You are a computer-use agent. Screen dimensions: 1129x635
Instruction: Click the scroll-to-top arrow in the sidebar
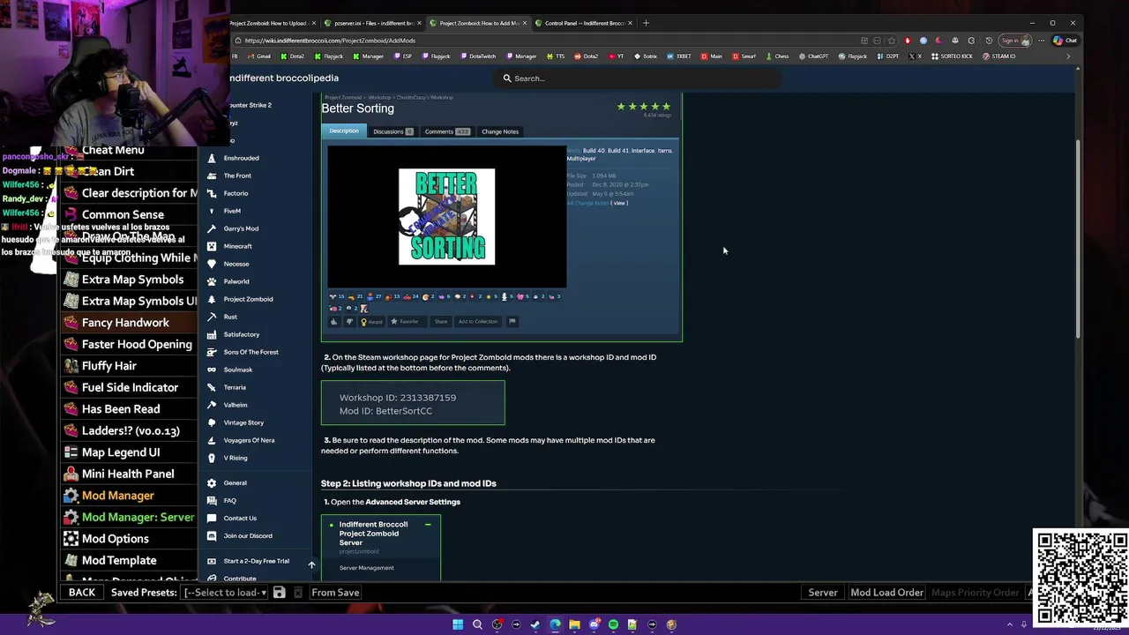click(x=311, y=564)
